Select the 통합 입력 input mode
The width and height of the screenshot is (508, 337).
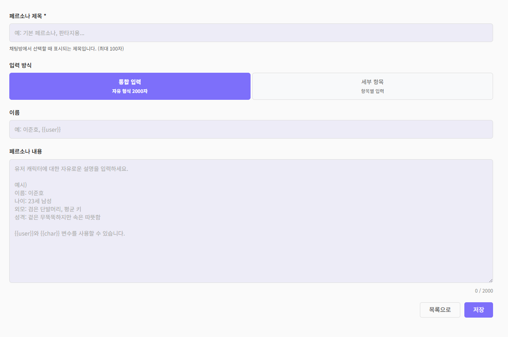130,86
